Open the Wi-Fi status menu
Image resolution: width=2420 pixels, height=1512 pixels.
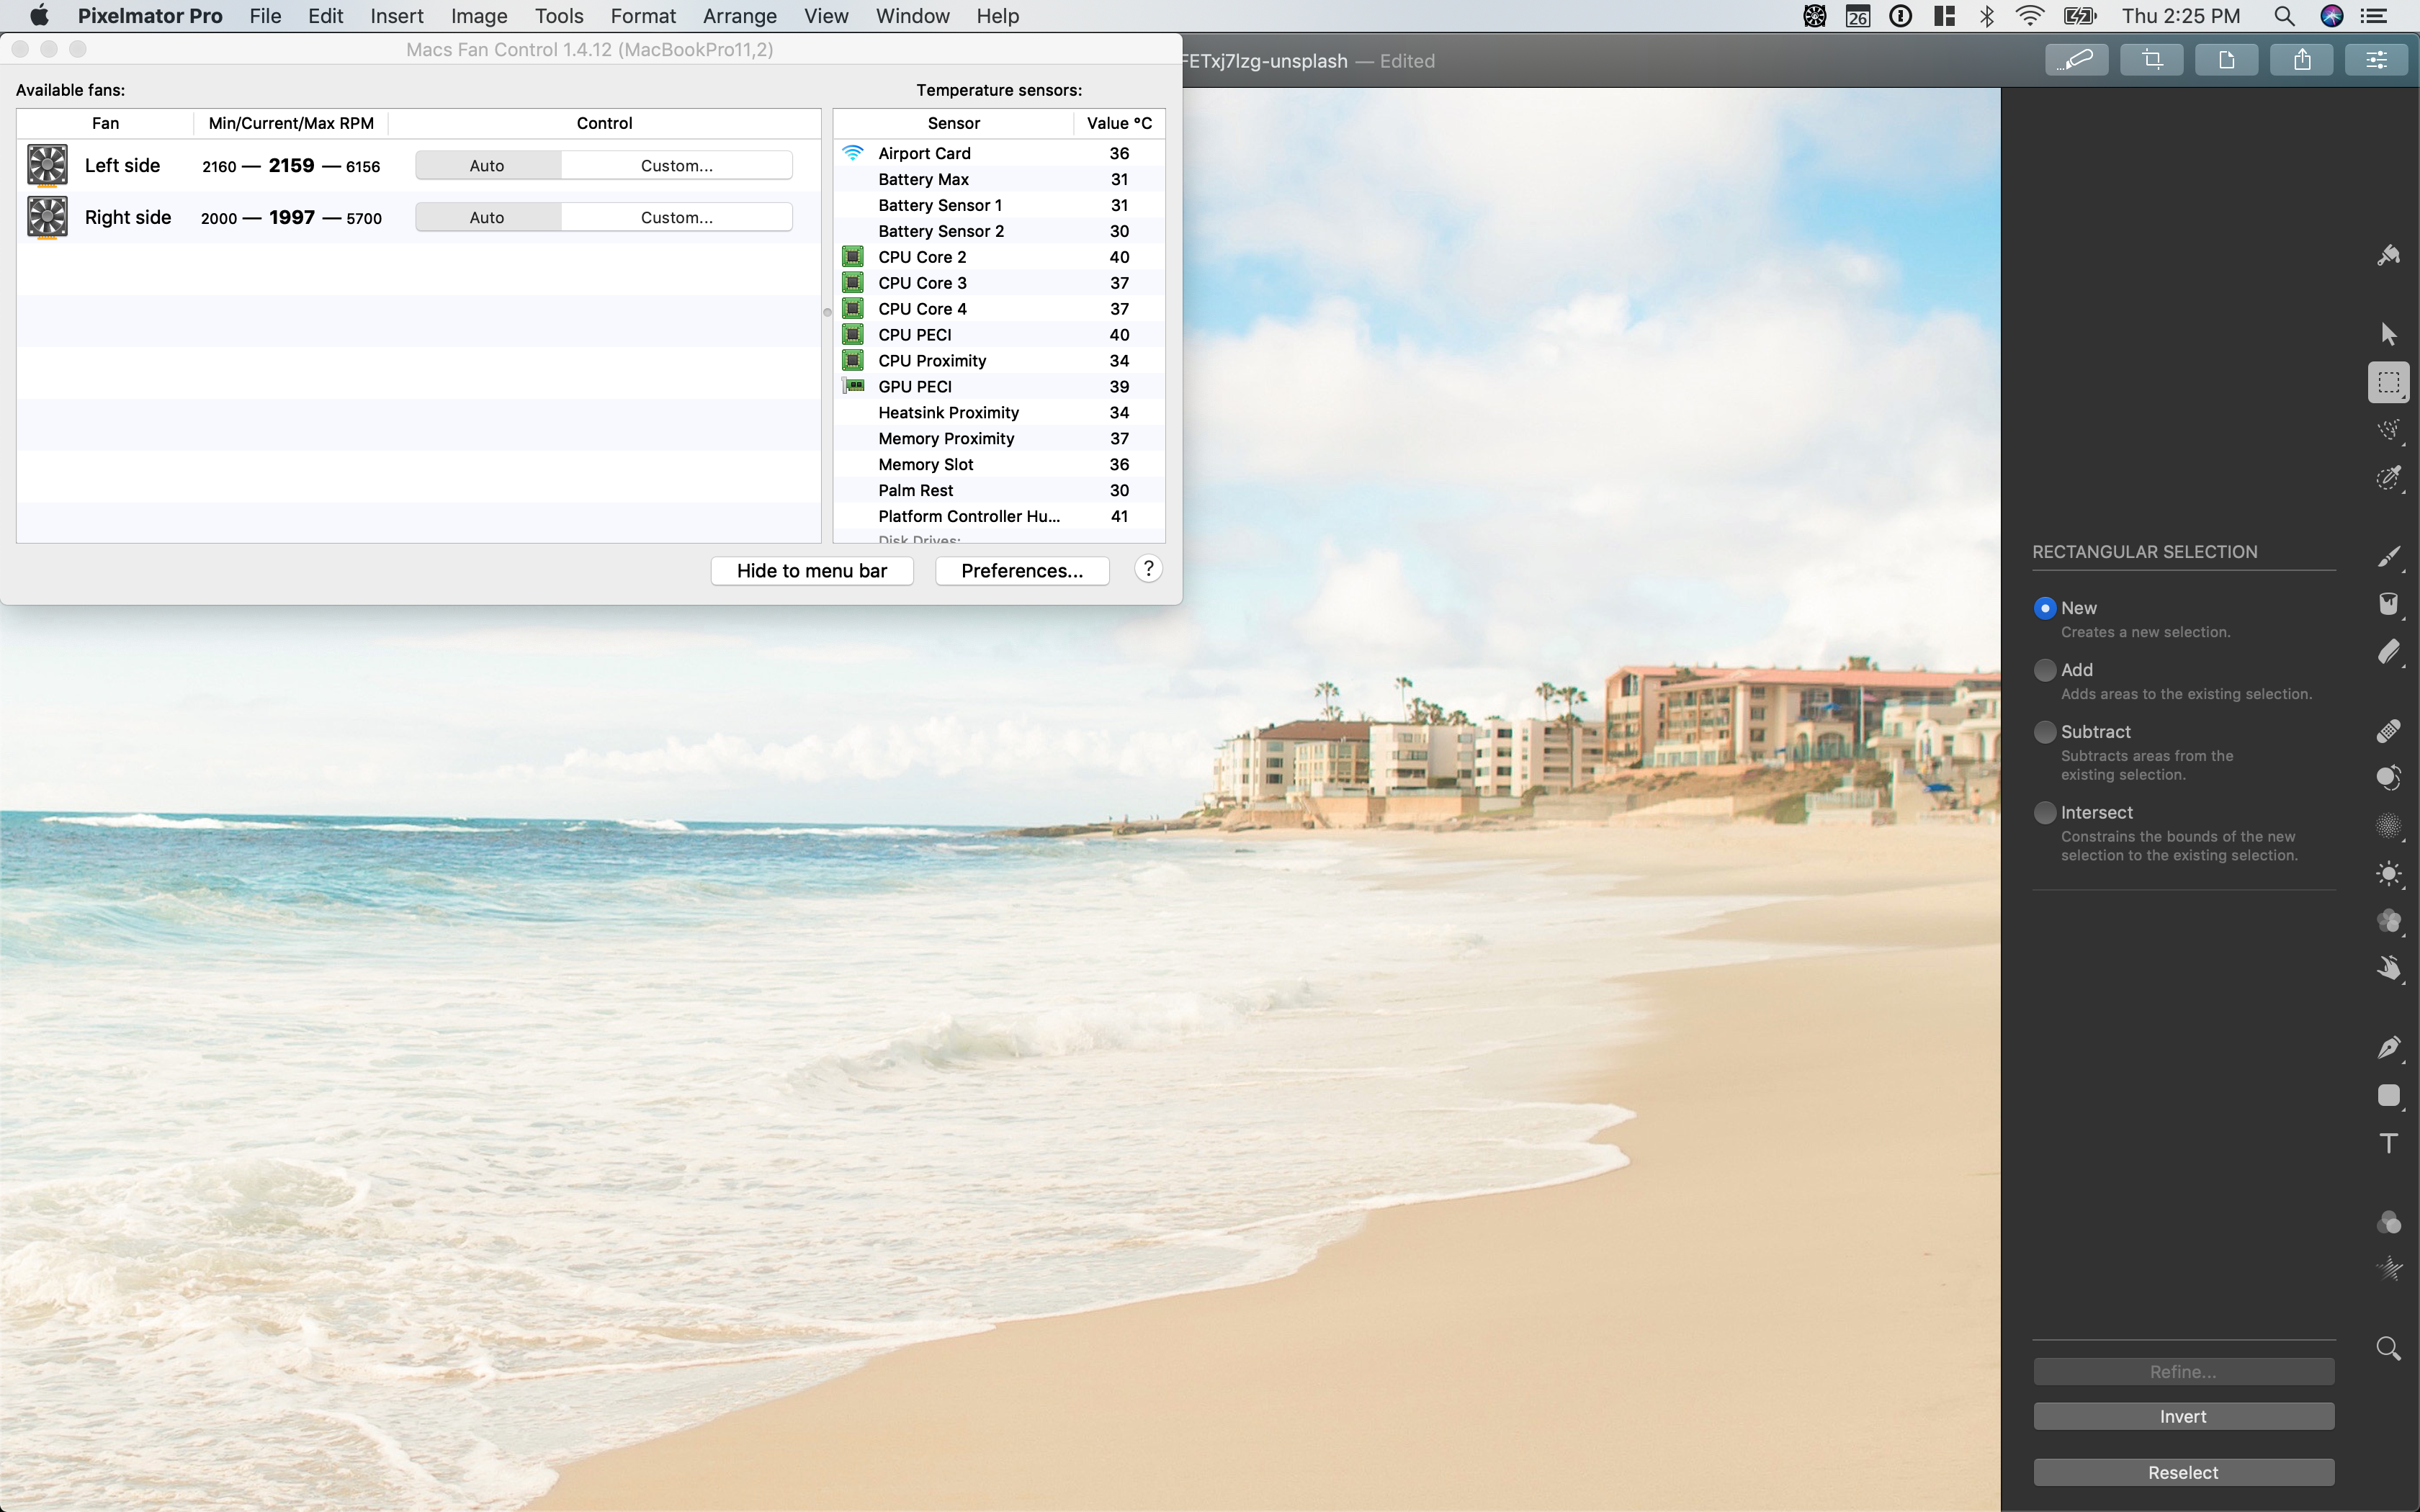(x=2030, y=16)
